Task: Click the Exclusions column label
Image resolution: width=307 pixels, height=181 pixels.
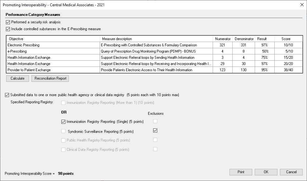Action: click(156, 114)
